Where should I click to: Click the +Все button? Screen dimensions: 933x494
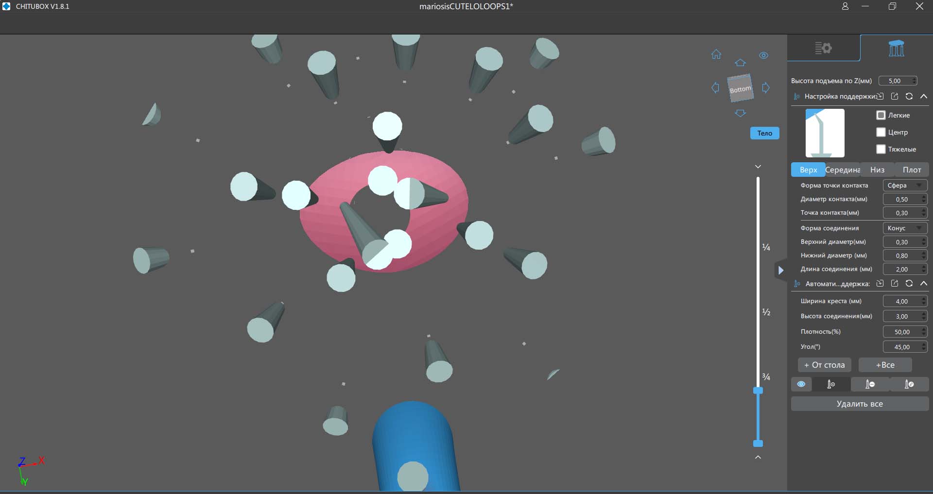click(885, 365)
